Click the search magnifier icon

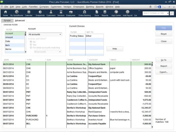point(172,13)
